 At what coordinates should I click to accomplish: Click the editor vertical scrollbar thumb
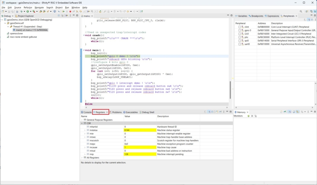pyautogui.click(x=230, y=90)
